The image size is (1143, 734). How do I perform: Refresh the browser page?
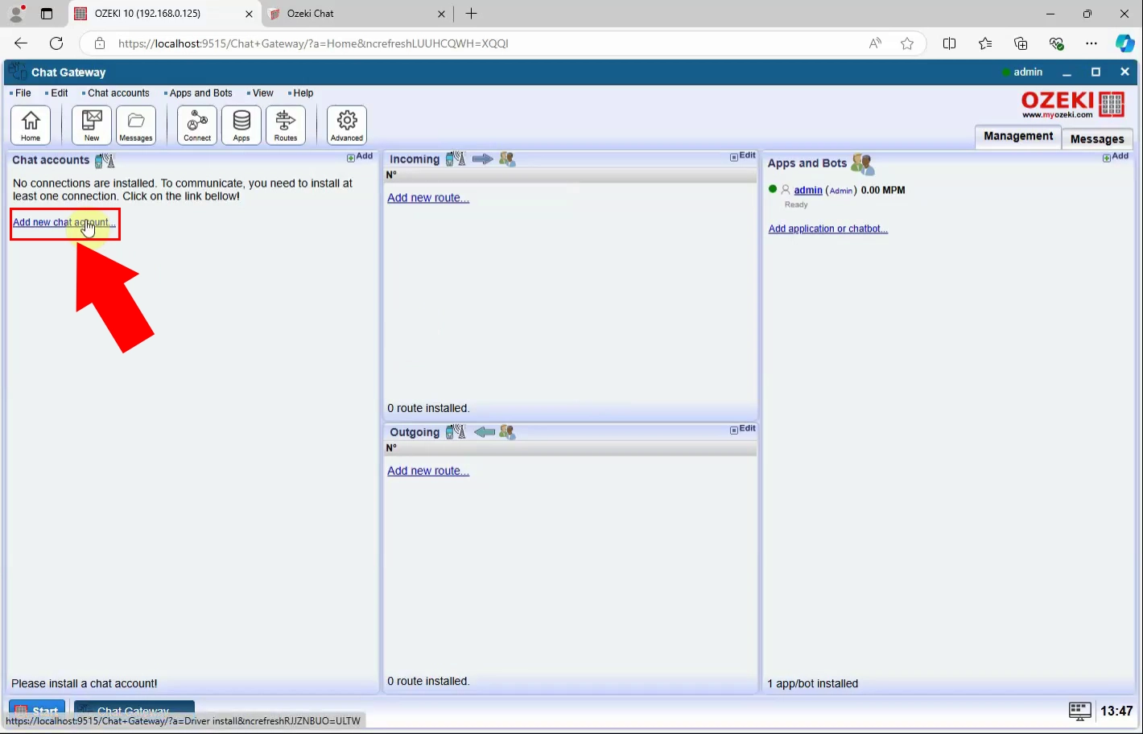(x=56, y=43)
